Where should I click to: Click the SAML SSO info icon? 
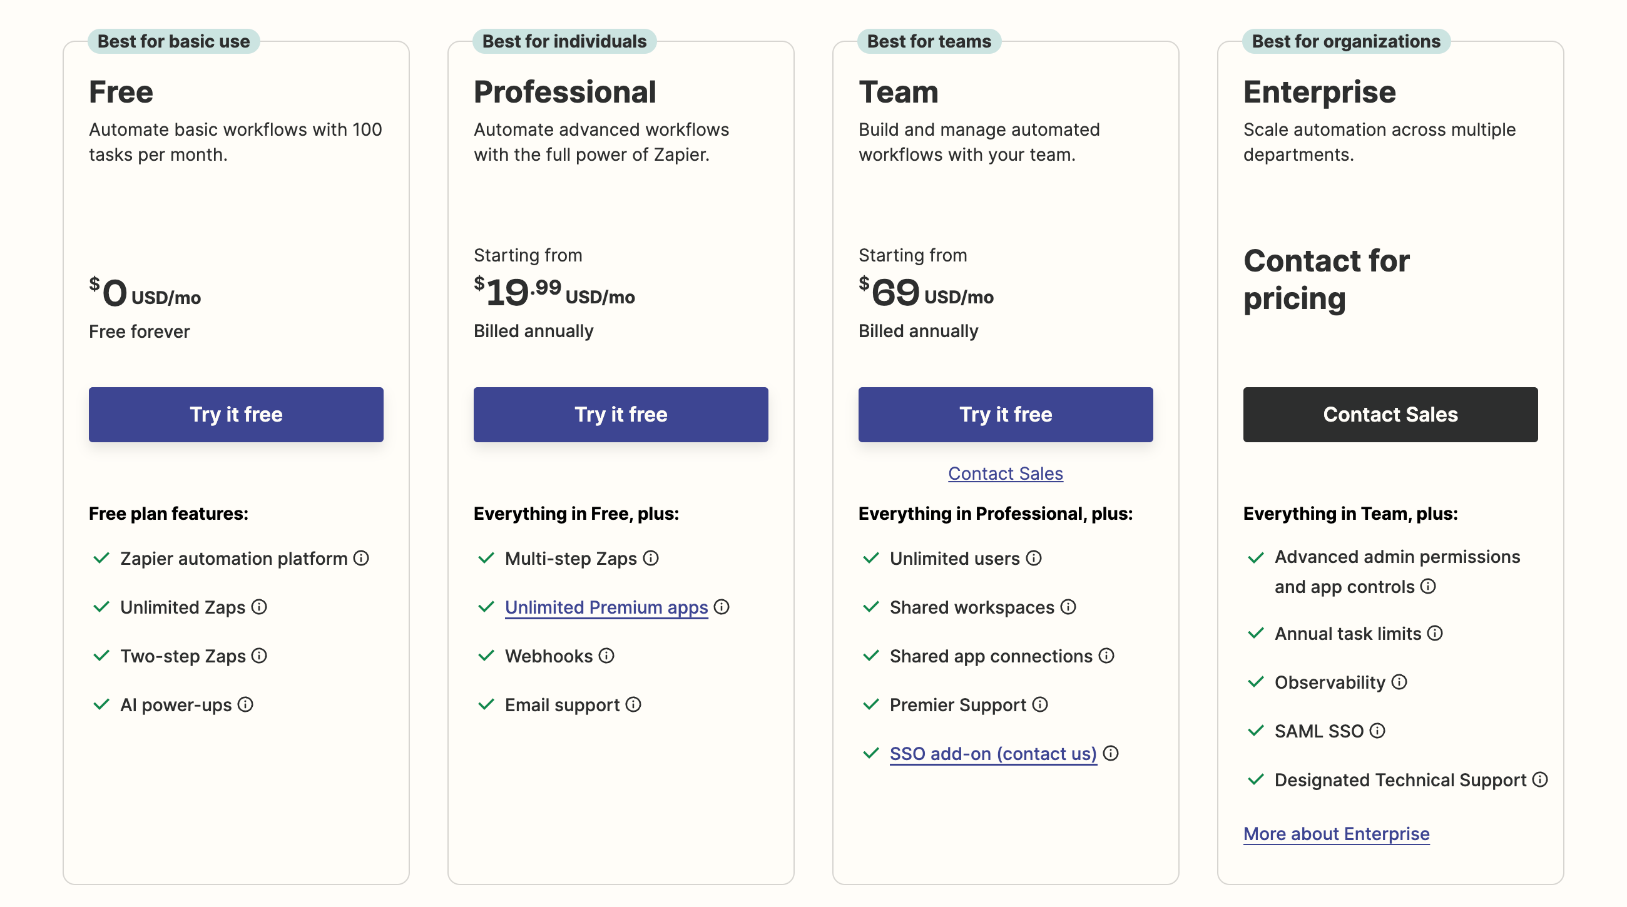click(1377, 730)
